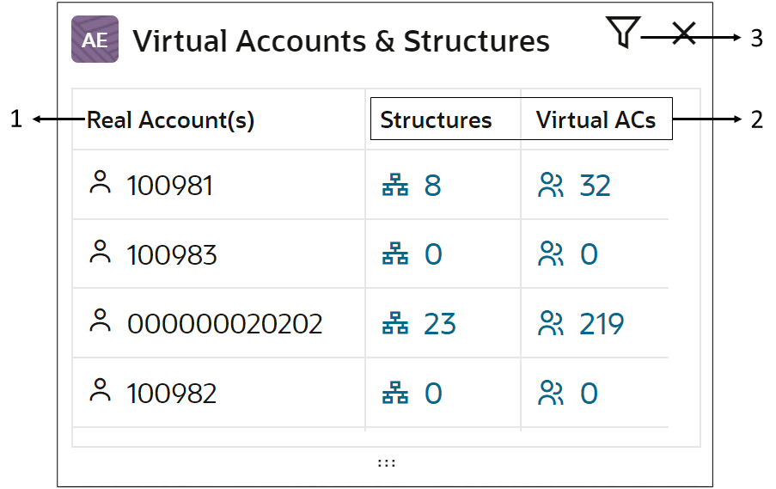Click the structure icon beside count 23
Image resolution: width=776 pixels, height=489 pixels.
395,323
